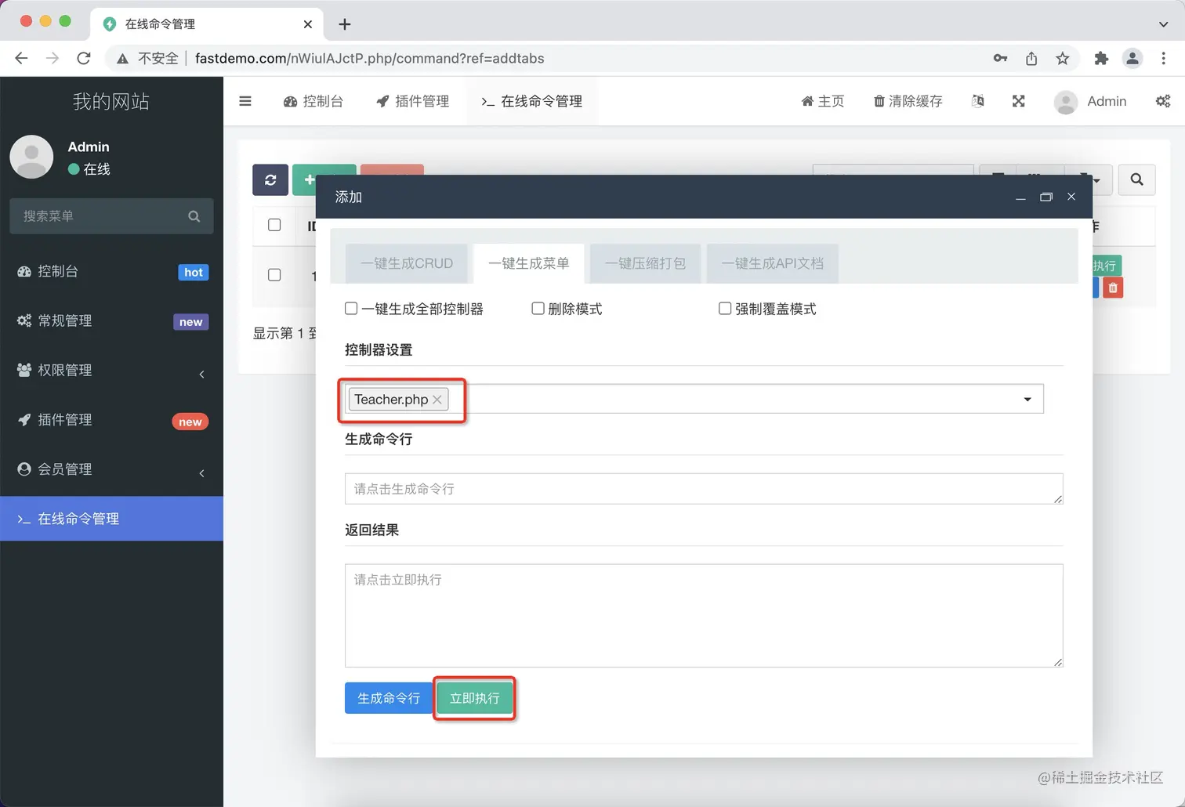Click the browser back arrow
Viewport: 1185px width, 807px height.
pyautogui.click(x=22, y=58)
